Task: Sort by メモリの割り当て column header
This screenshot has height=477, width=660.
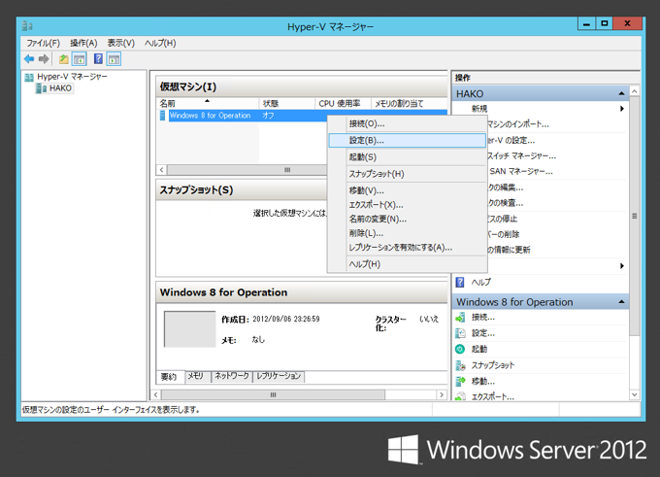Action: pyautogui.click(x=410, y=103)
